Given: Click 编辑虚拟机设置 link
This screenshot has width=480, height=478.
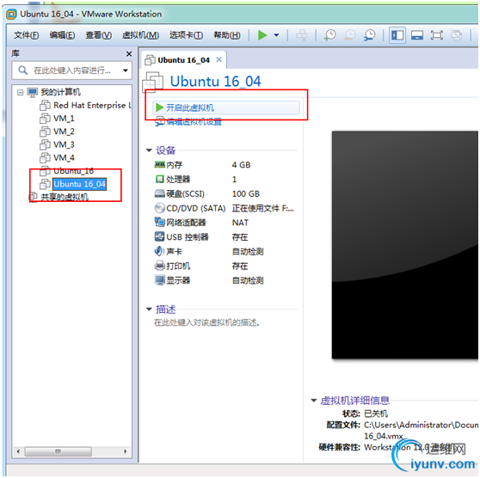Looking at the screenshot, I should [x=194, y=122].
